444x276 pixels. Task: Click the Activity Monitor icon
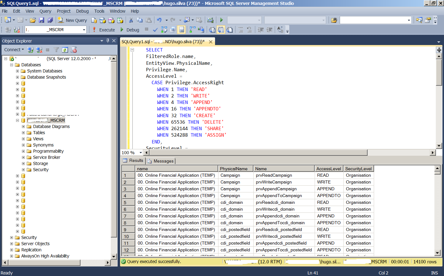(x=210, y=20)
